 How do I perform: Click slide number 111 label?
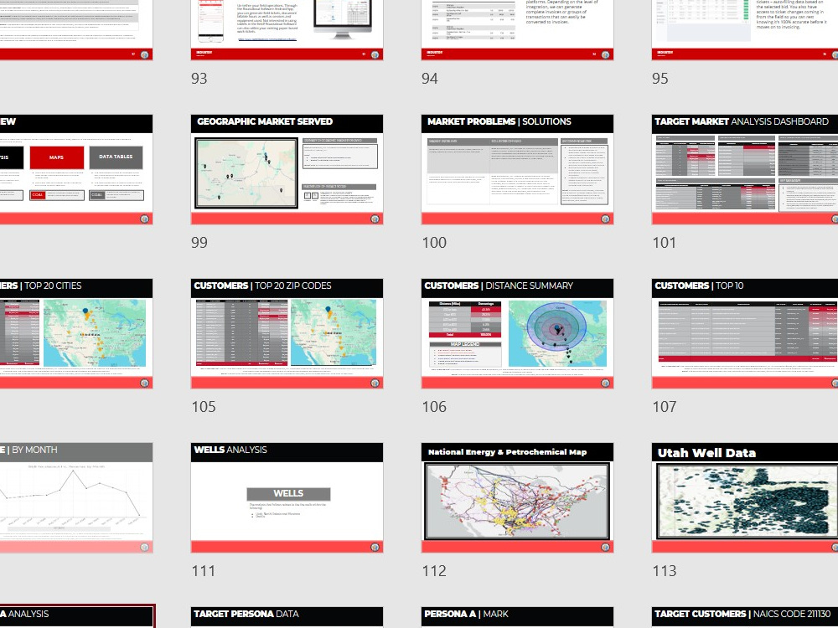click(204, 571)
